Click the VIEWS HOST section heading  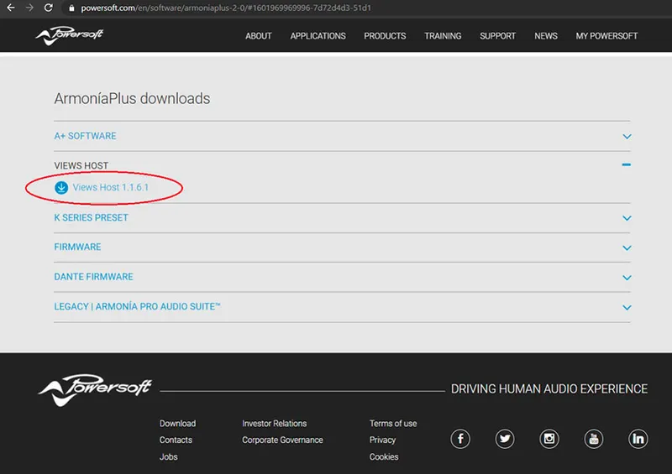point(81,166)
